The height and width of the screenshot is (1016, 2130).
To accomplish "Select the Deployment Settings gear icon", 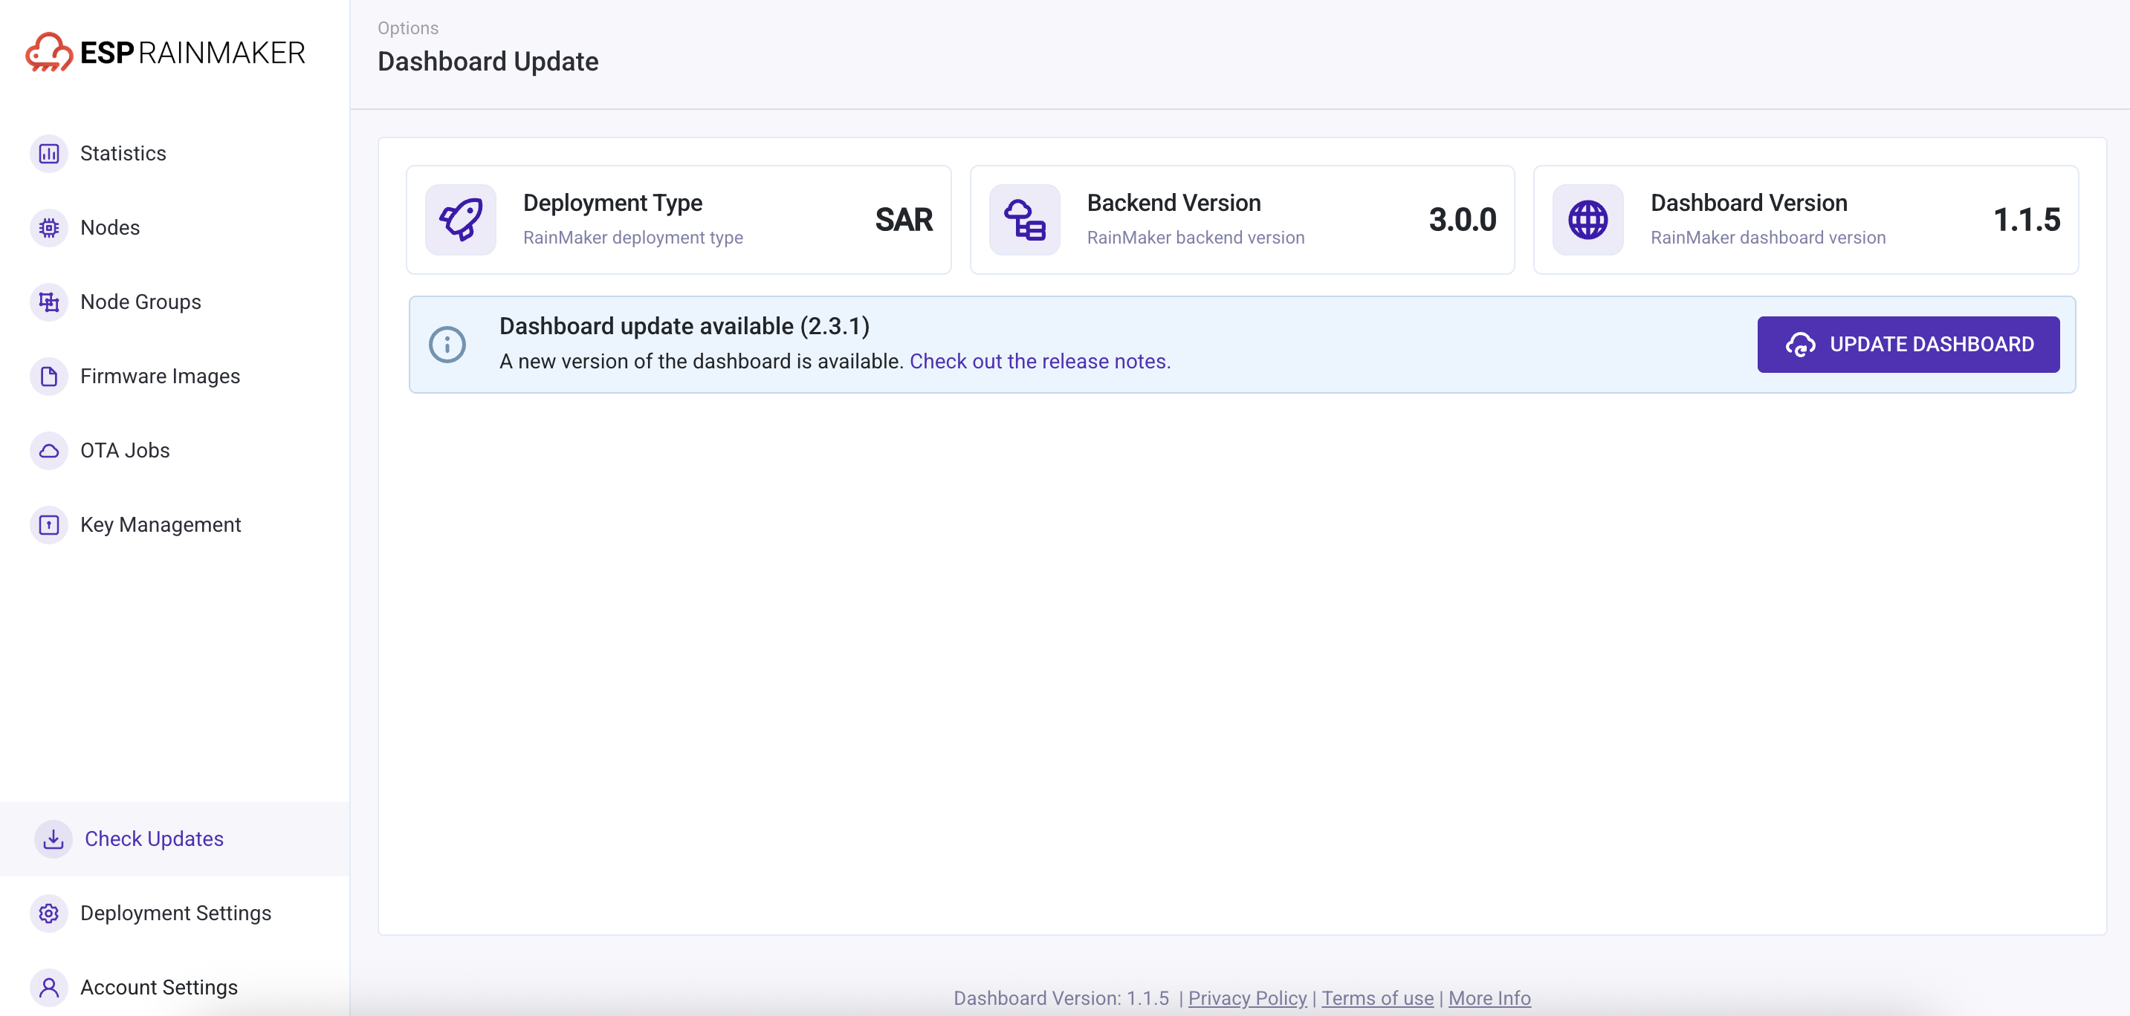I will [48, 913].
